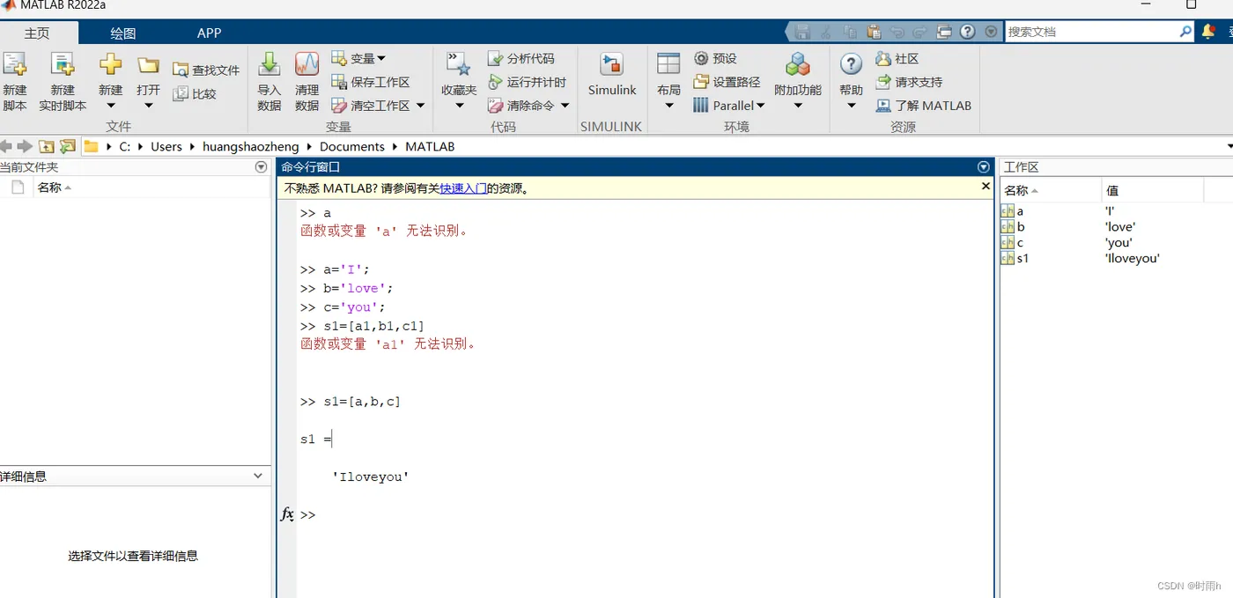
Task: Expand the 清除命令 dropdown arrow
Action: pos(565,106)
